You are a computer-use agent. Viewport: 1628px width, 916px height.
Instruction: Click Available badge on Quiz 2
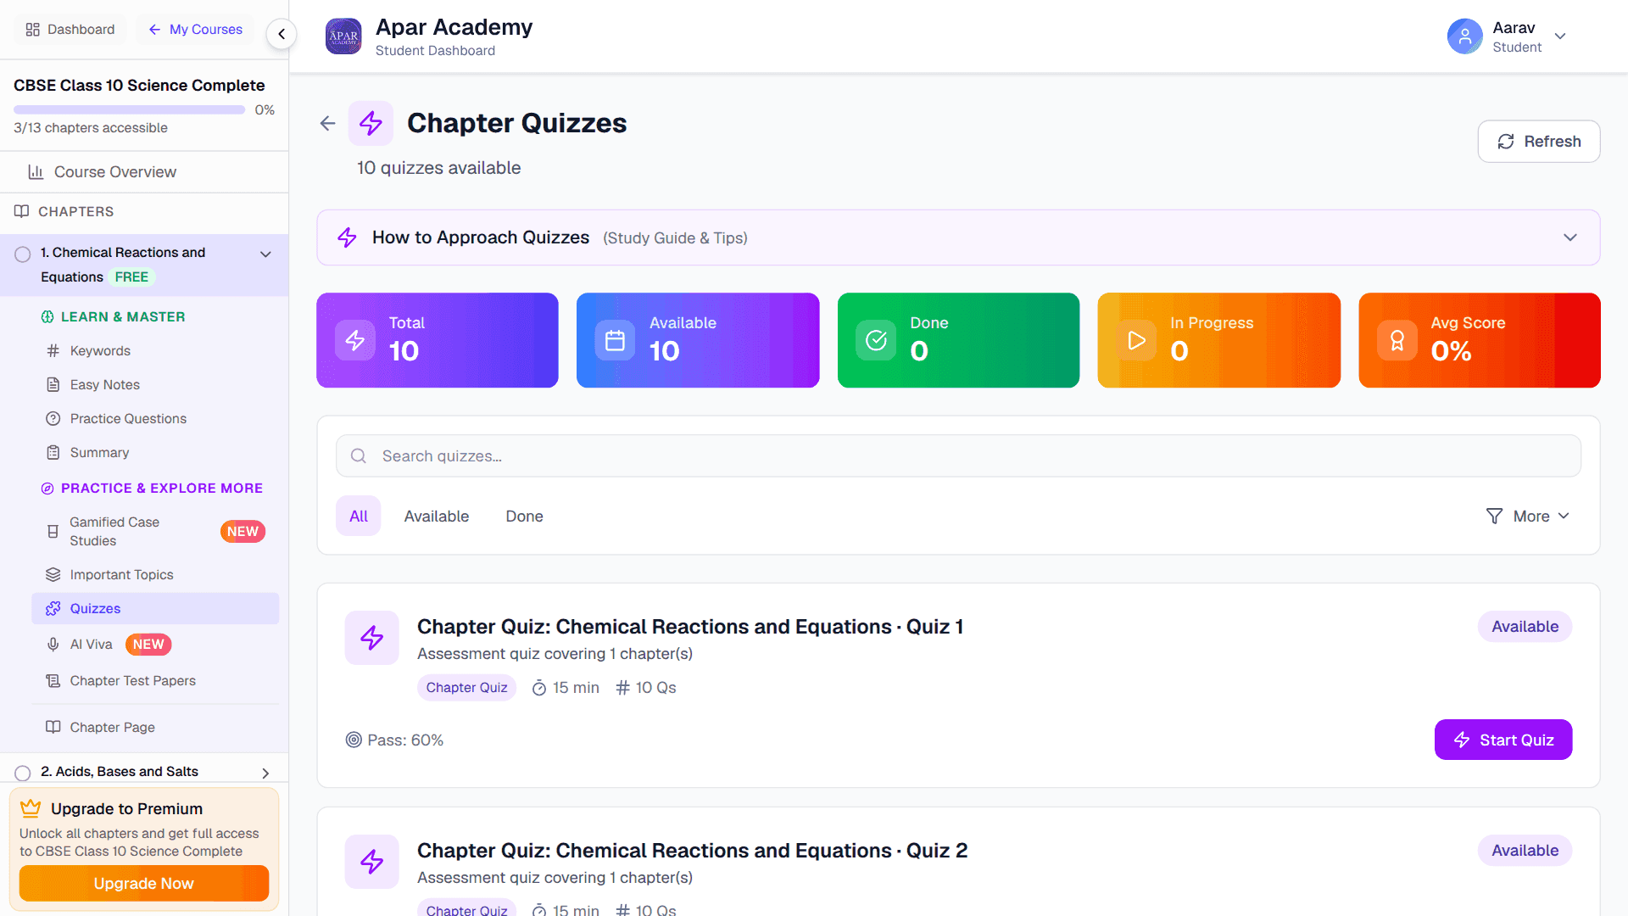point(1525,851)
